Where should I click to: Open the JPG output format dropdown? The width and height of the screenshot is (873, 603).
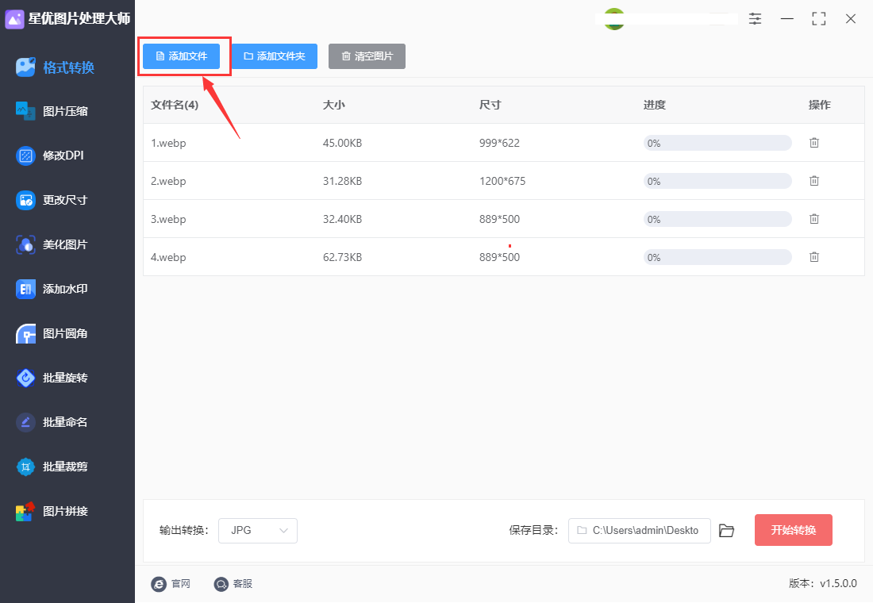[258, 531]
